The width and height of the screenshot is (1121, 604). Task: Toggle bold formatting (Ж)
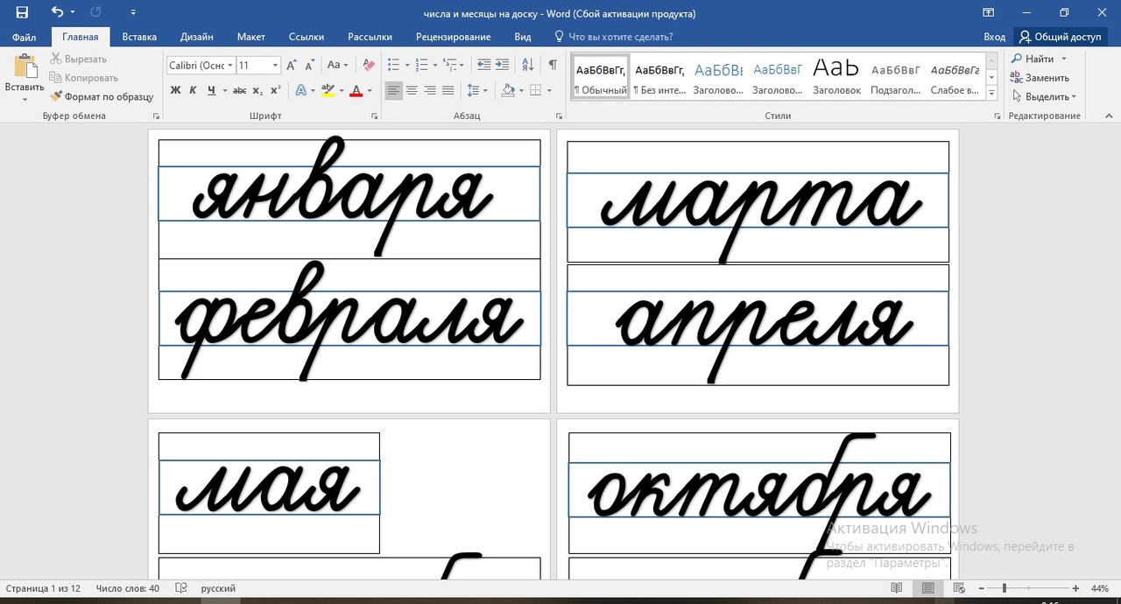[x=175, y=90]
